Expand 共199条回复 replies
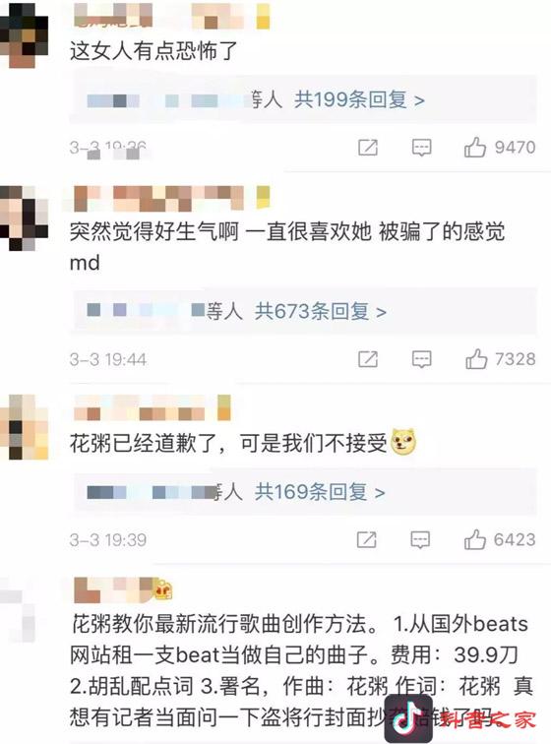The height and width of the screenshot is (744, 551). click(359, 99)
